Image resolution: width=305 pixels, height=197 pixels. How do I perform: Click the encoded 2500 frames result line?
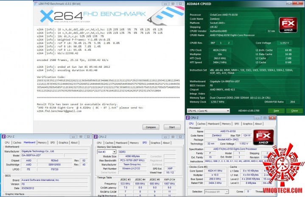tap(73, 60)
